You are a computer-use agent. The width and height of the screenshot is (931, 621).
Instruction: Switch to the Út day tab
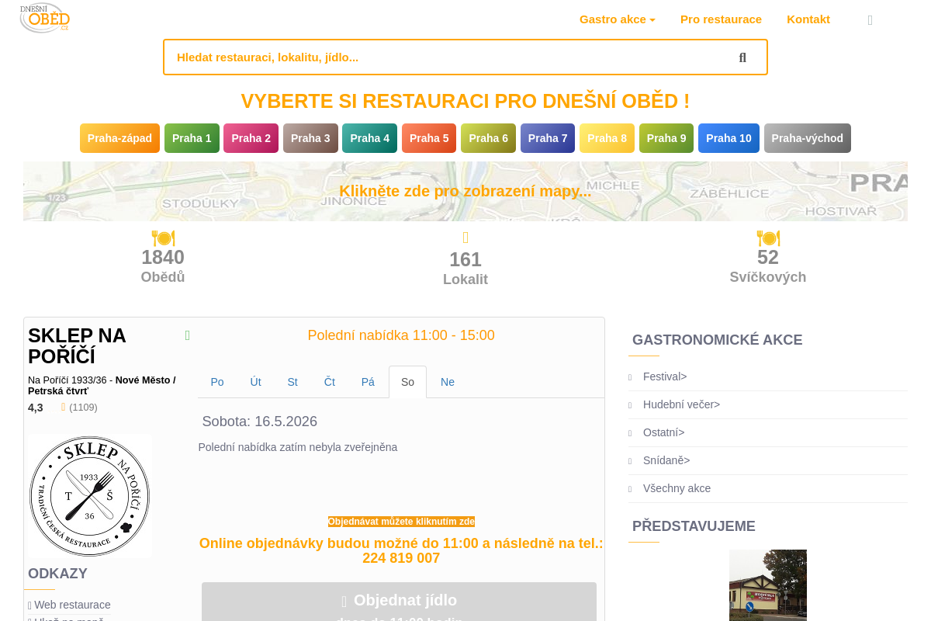(255, 382)
